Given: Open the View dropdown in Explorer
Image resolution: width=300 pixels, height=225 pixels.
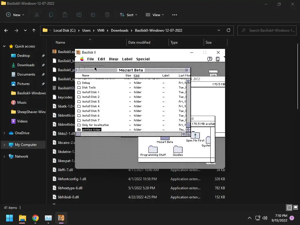Looking at the screenshot, I should tap(155, 15).
